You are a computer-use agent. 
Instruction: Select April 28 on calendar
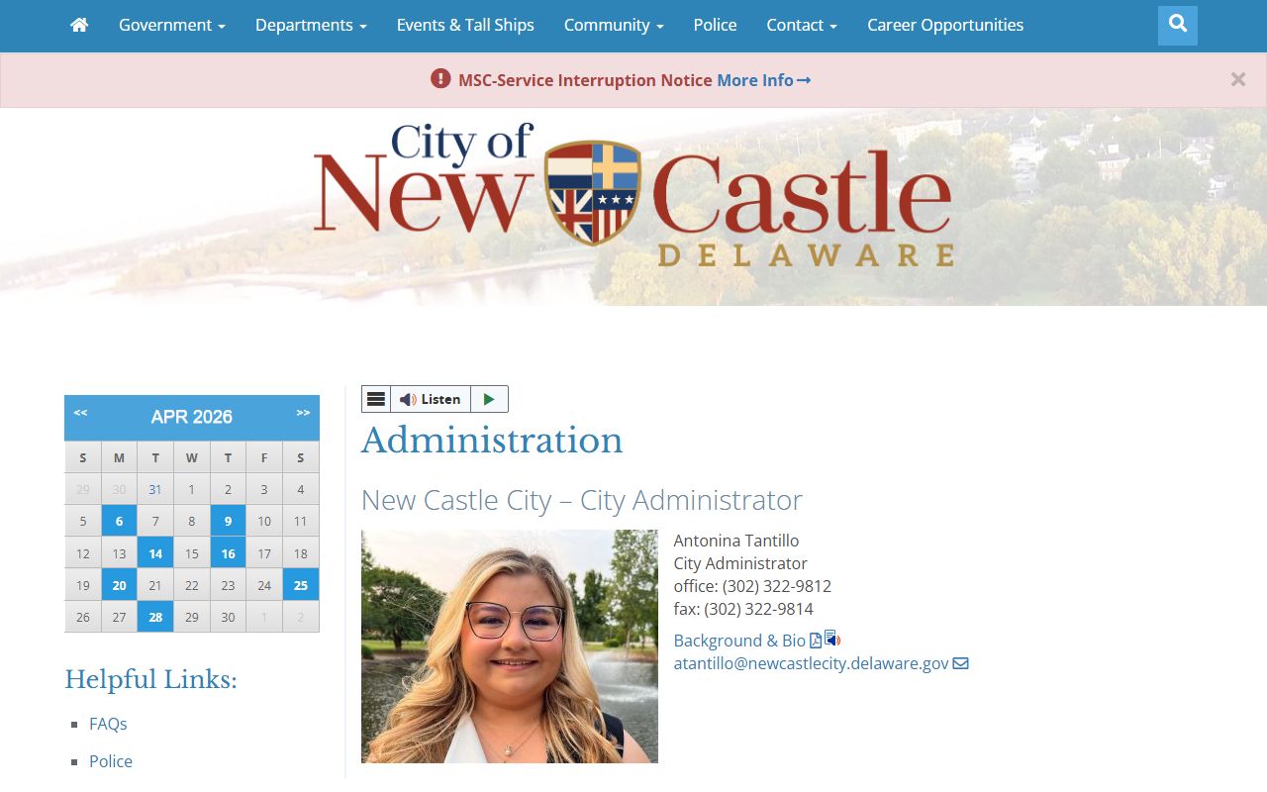pos(155,617)
